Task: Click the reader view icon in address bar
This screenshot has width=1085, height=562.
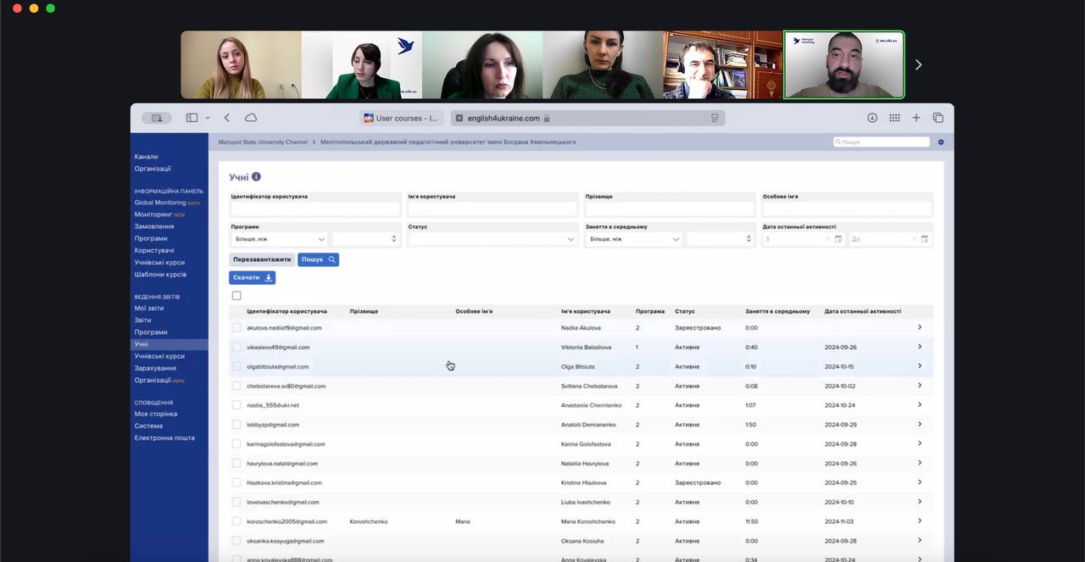Action: pyautogui.click(x=715, y=118)
